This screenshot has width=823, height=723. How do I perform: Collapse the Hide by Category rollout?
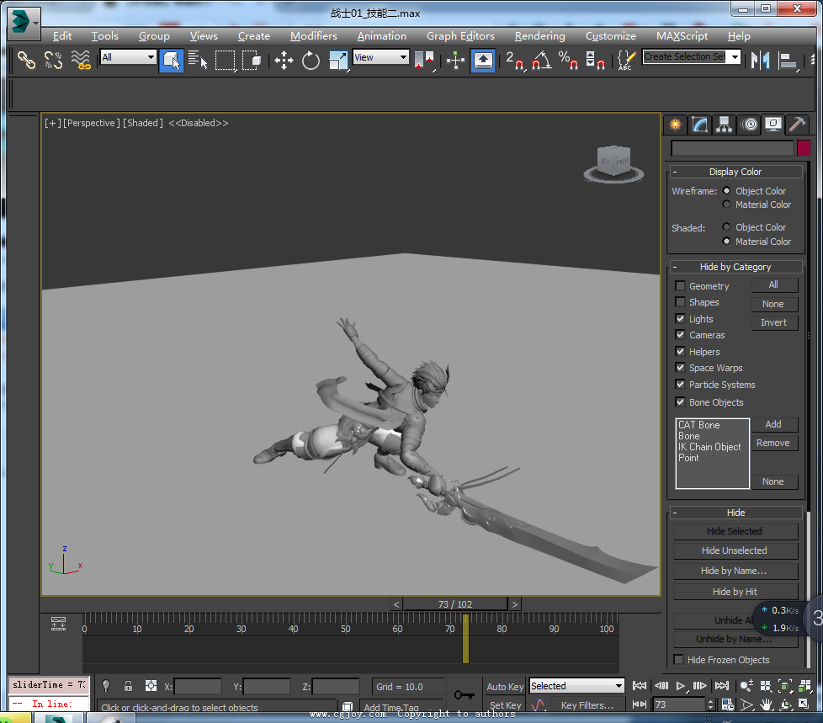tap(735, 267)
